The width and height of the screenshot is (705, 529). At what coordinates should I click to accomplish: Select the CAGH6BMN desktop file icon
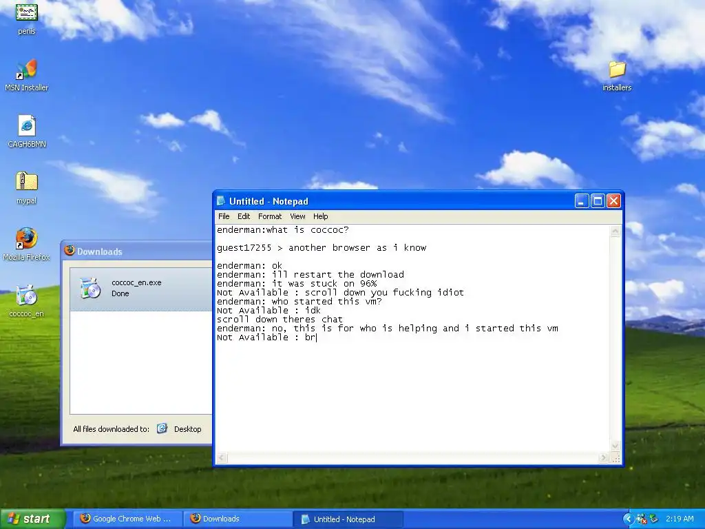point(27,132)
